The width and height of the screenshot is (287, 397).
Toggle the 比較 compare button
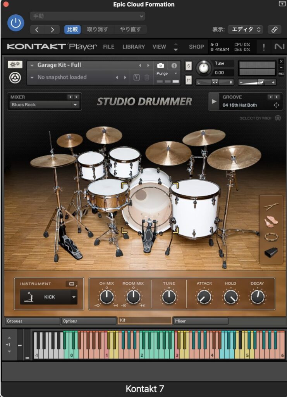[x=72, y=29]
